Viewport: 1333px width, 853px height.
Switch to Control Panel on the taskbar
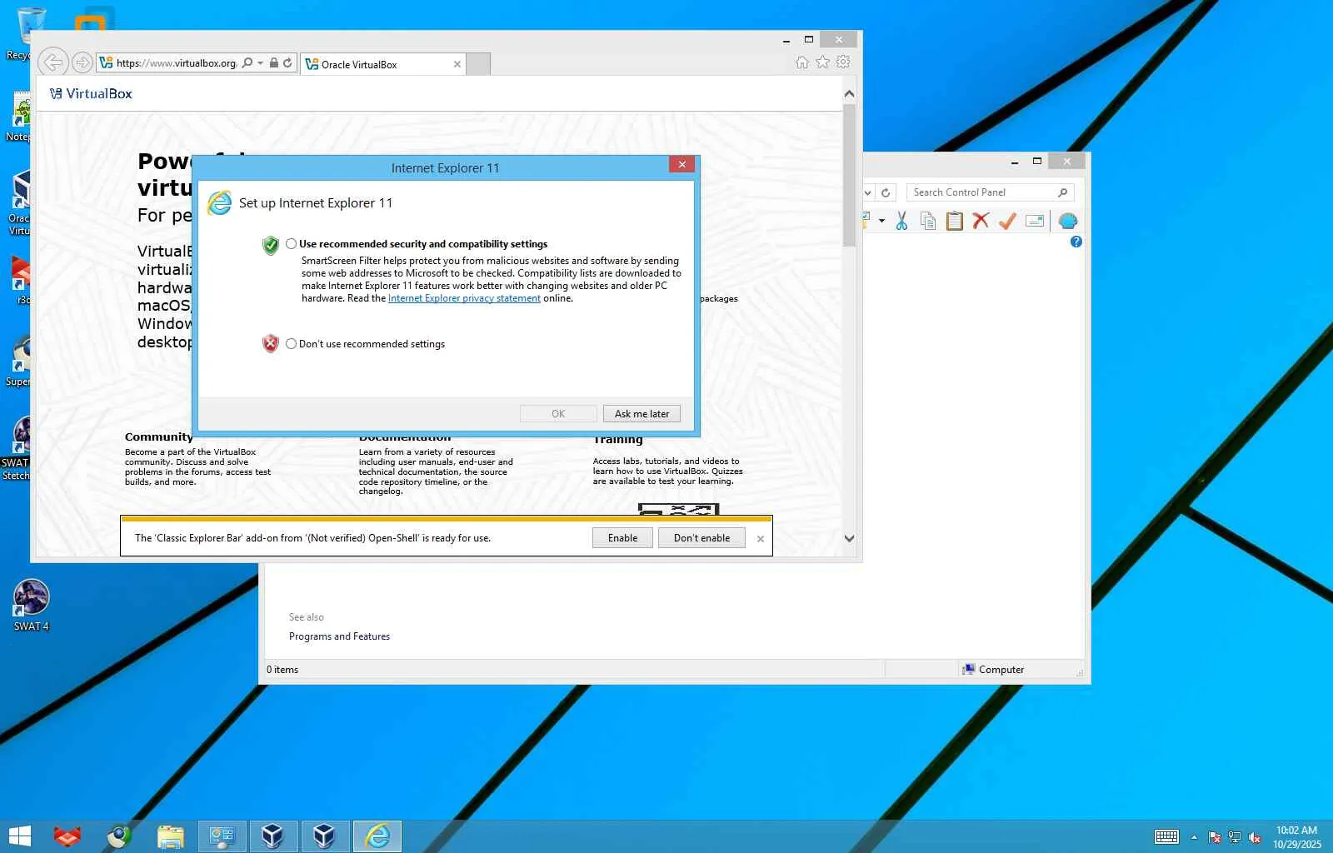[x=222, y=836]
